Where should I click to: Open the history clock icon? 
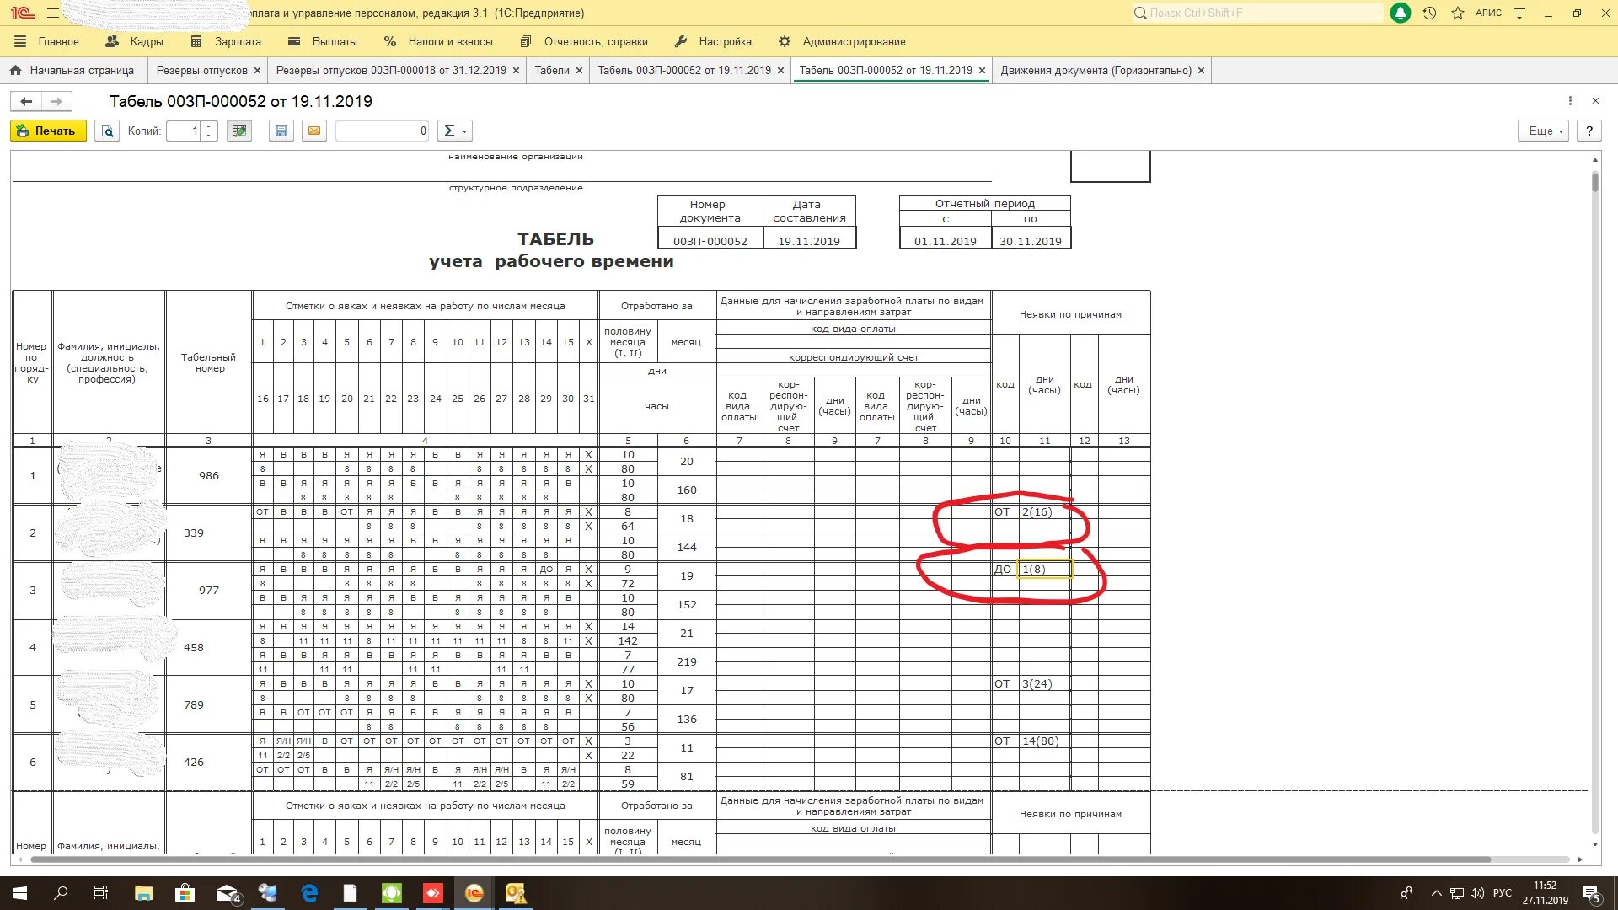1429,13
